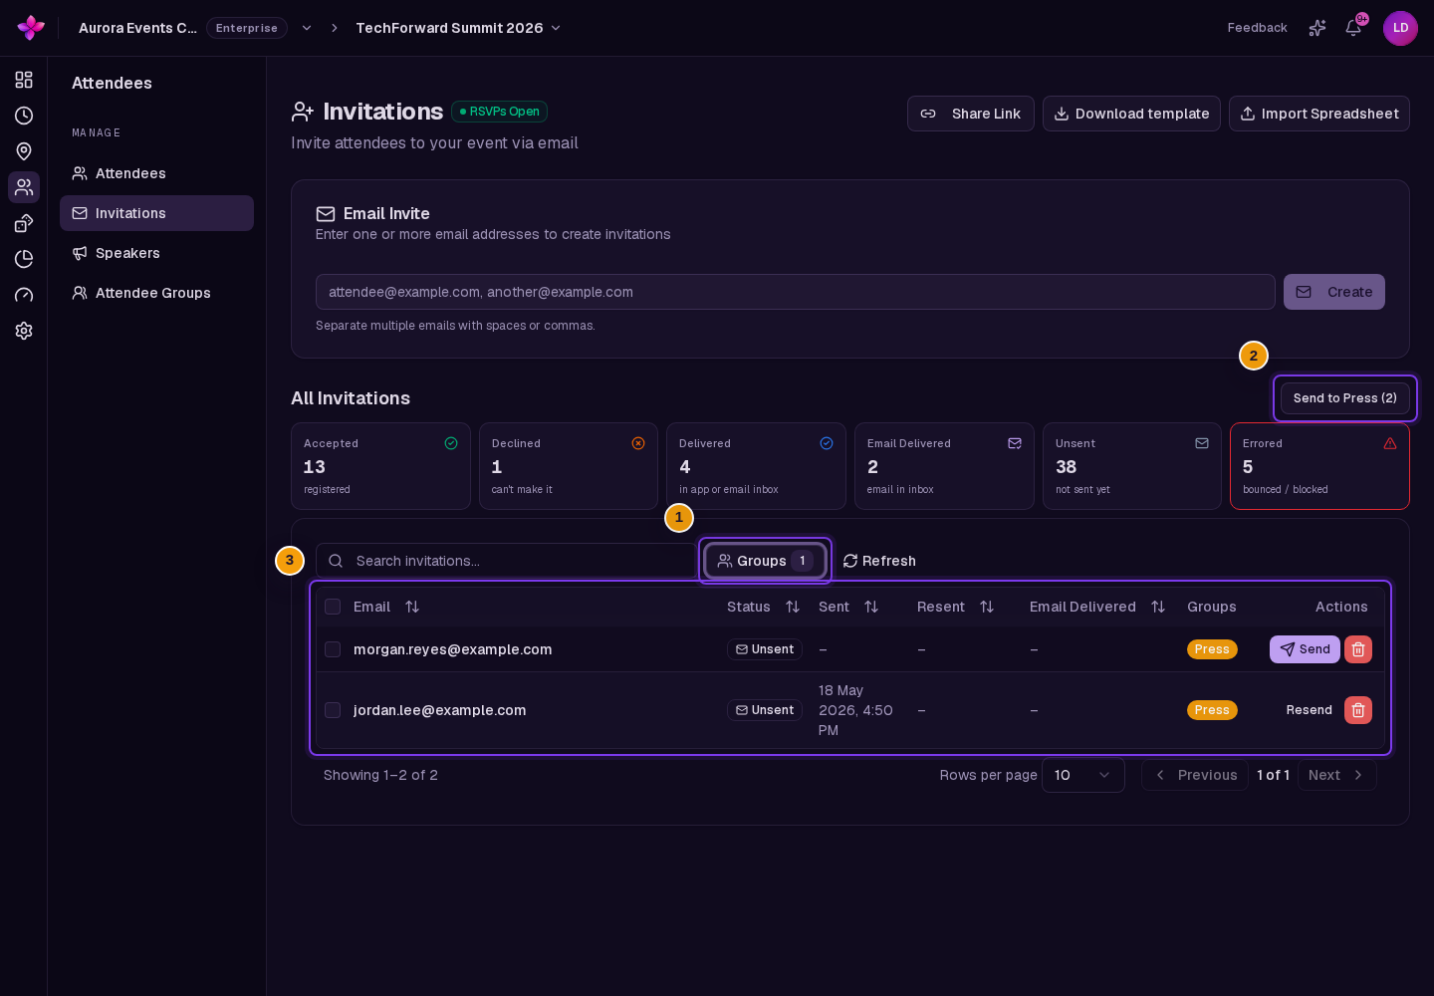Expand the organization switcher chevron
1434x996 pixels.
pyautogui.click(x=307, y=28)
